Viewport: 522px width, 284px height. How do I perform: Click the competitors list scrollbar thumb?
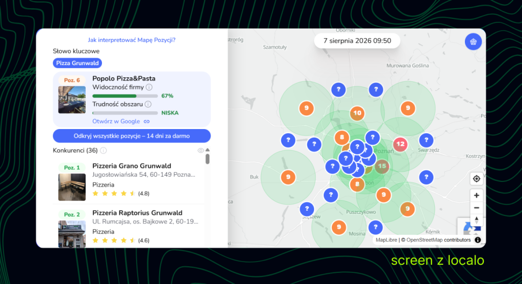(207, 159)
